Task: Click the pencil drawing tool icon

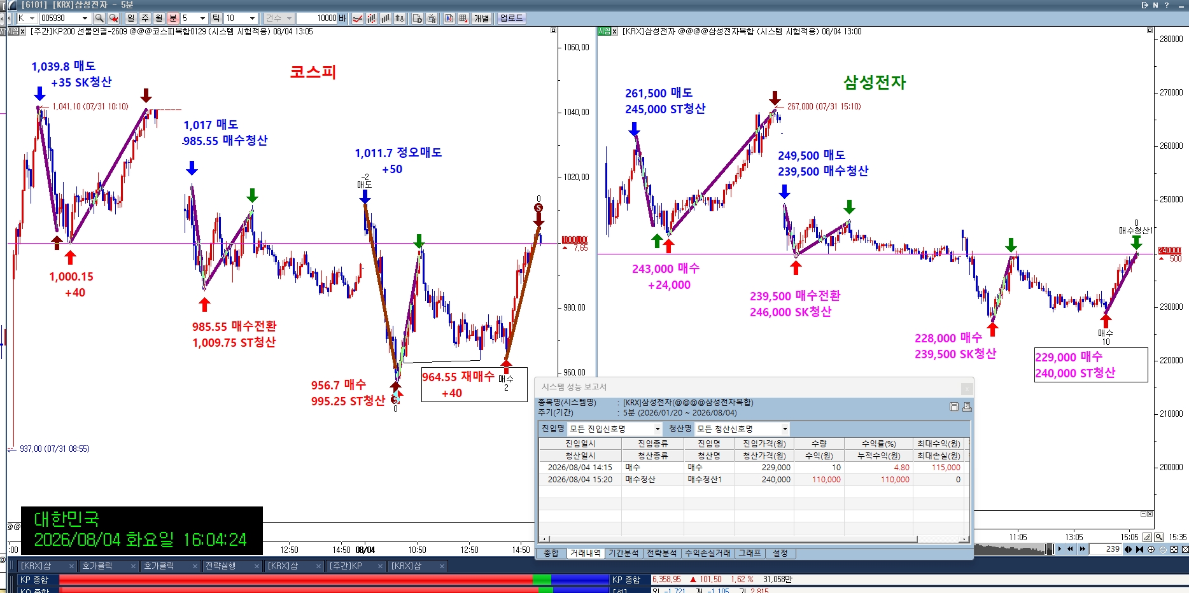Action: tap(1148, 537)
